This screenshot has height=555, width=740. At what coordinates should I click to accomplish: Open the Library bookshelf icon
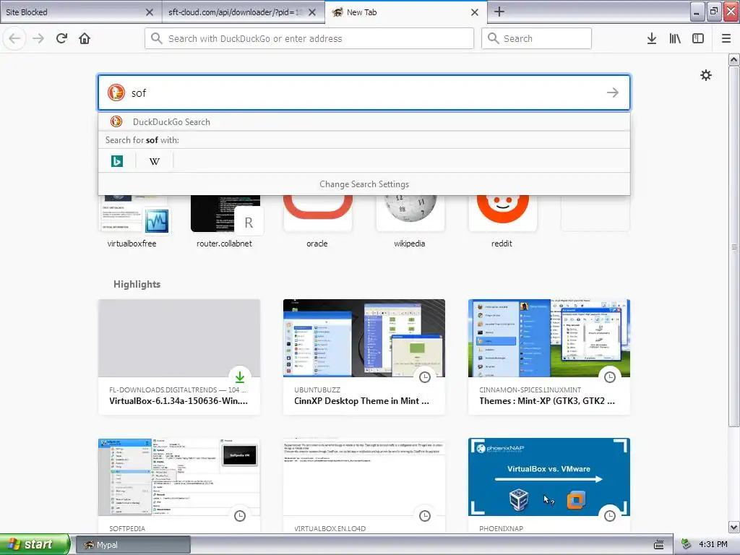[x=675, y=38]
